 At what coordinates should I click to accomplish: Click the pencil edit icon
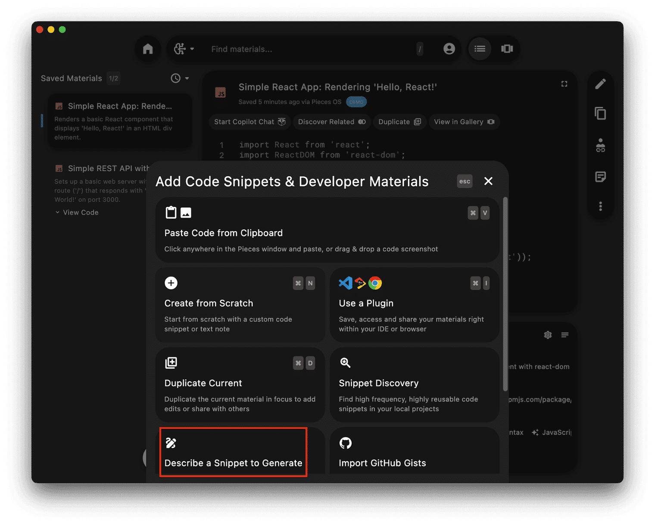click(600, 84)
